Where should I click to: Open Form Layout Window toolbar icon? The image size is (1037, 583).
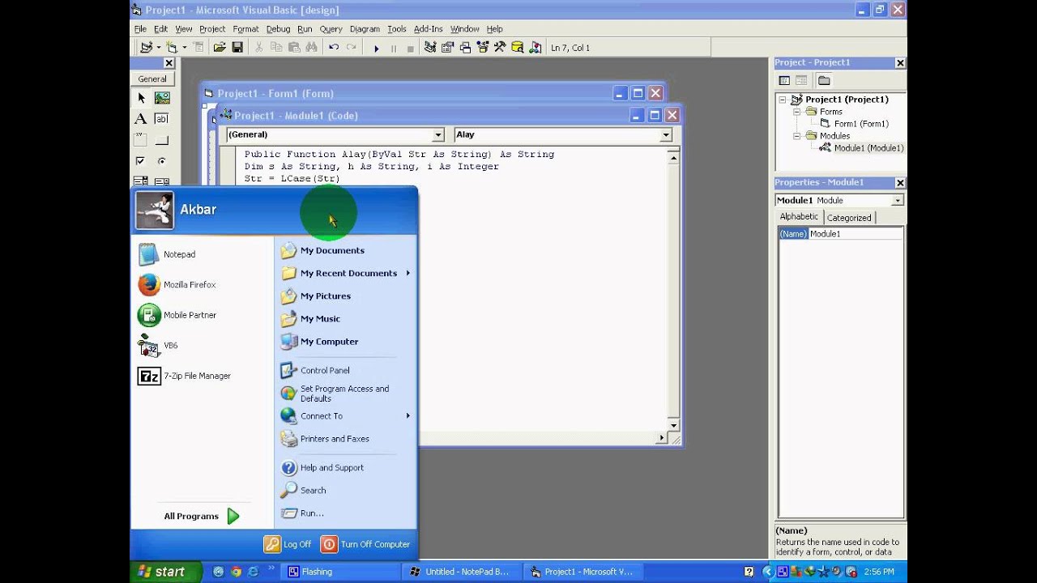tap(465, 48)
